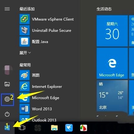Click the Uninstall Pulse Secure trash icon
Image resolution: width=134 pixels, height=134 pixels.
tap(25, 30)
